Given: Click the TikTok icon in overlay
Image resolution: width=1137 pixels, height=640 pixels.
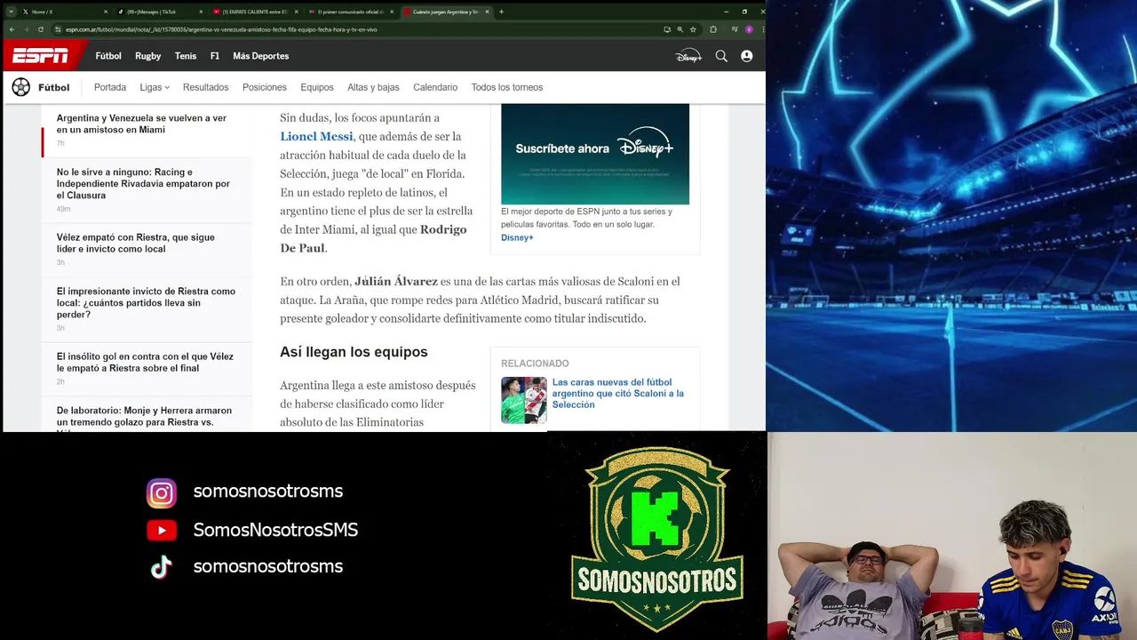Looking at the screenshot, I should coord(161,567).
